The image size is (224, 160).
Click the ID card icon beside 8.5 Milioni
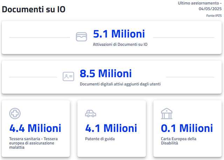68,76
